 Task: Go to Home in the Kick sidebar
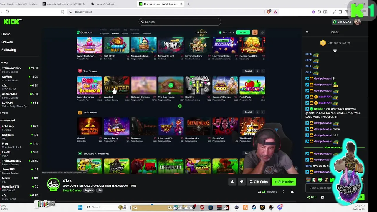[6, 34]
